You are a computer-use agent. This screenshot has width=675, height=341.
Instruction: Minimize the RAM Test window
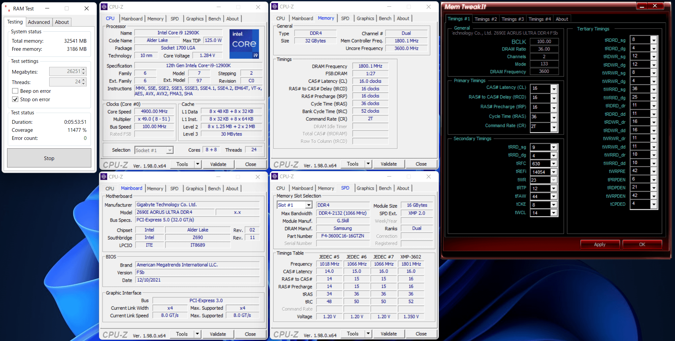(47, 8)
